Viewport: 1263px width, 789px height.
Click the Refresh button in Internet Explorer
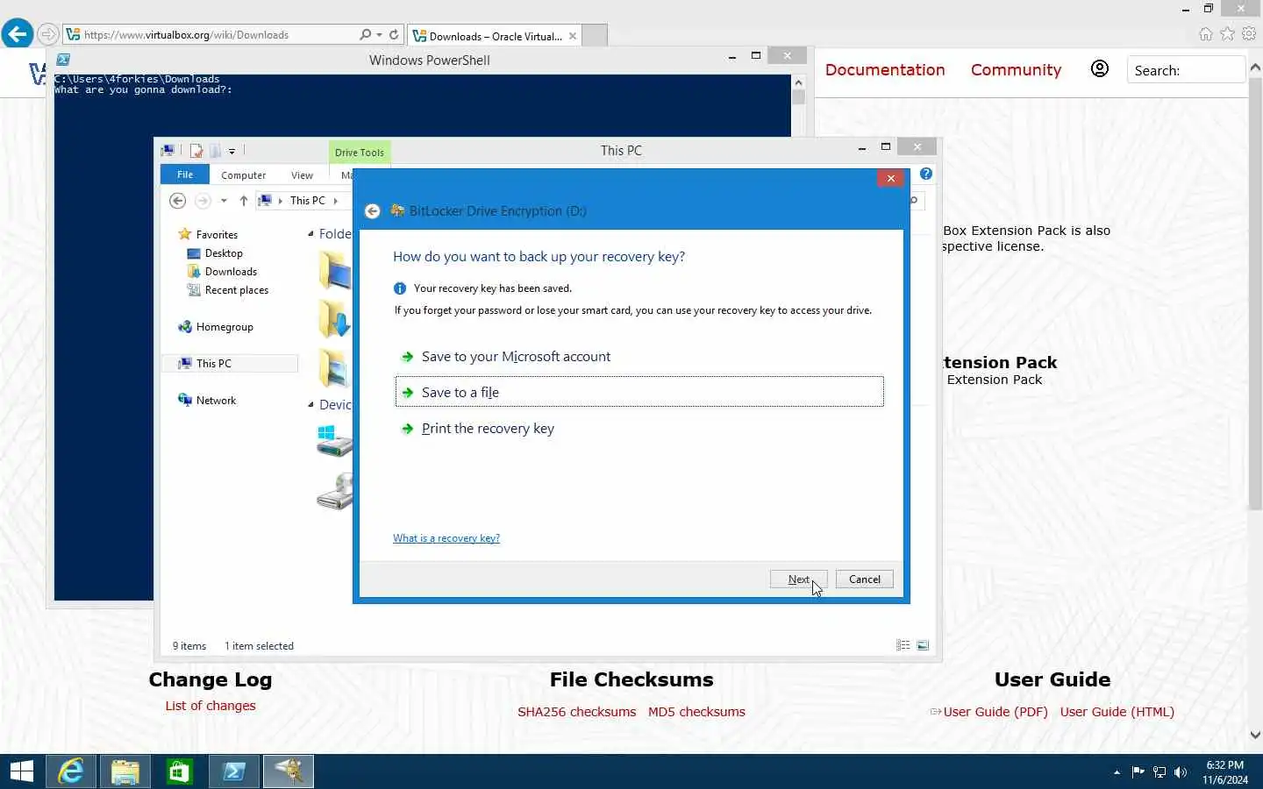pos(394,35)
